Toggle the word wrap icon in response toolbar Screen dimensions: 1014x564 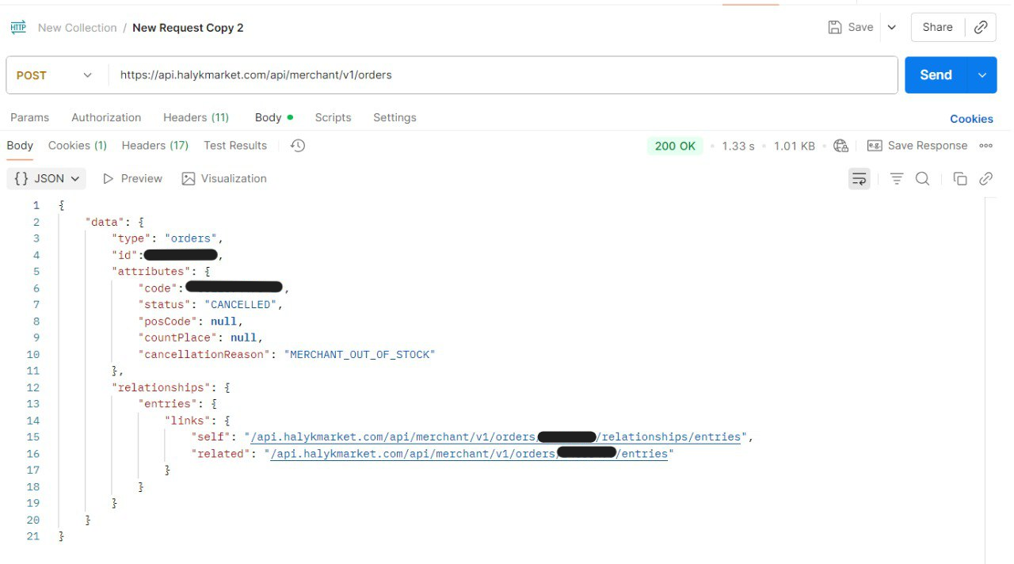pyautogui.click(x=859, y=179)
